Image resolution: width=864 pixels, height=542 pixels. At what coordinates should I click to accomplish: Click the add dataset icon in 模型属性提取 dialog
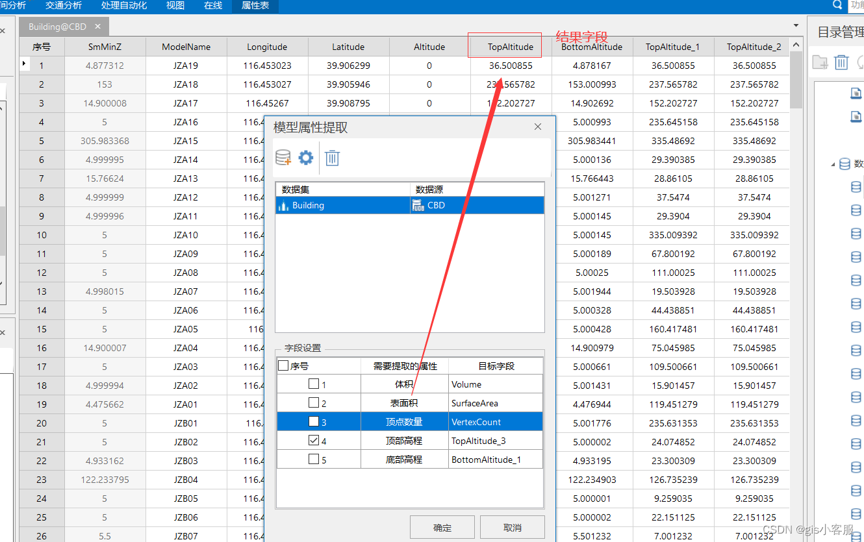click(283, 158)
